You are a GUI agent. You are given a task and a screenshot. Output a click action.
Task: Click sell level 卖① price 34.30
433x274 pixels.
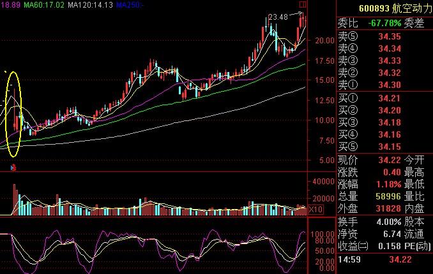click(390, 85)
